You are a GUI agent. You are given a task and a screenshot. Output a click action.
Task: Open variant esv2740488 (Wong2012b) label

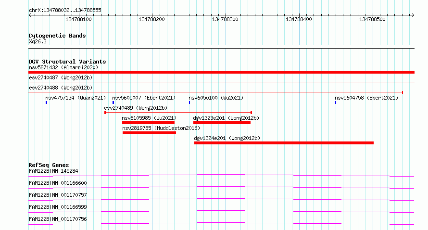point(61,88)
